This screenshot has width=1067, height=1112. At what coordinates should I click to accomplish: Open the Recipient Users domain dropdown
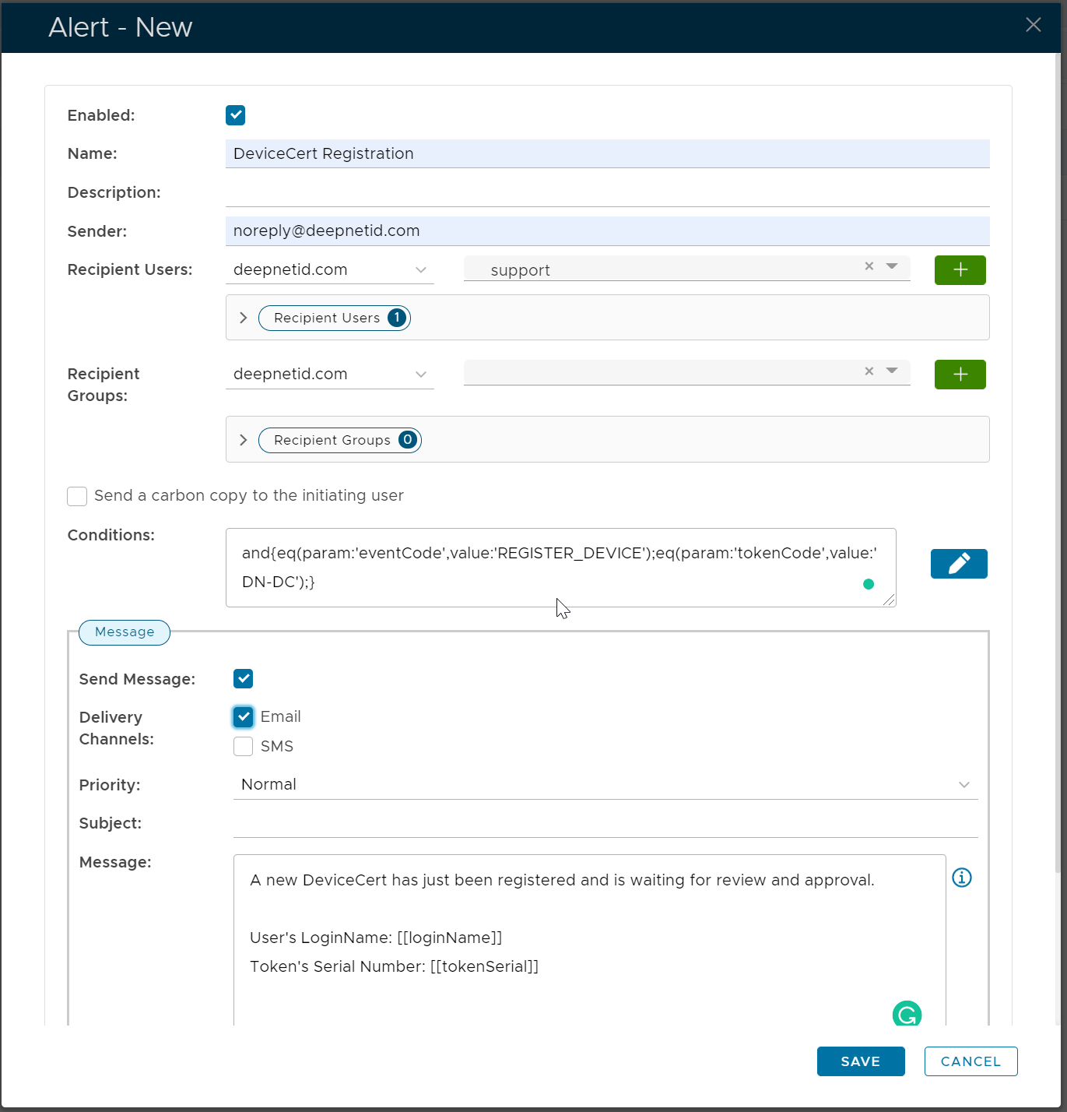[x=329, y=270]
